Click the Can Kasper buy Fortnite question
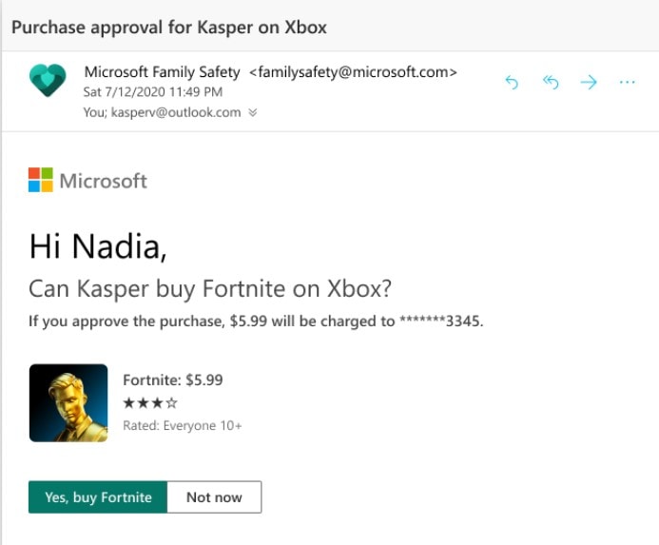This screenshot has width=659, height=545. pos(210,289)
